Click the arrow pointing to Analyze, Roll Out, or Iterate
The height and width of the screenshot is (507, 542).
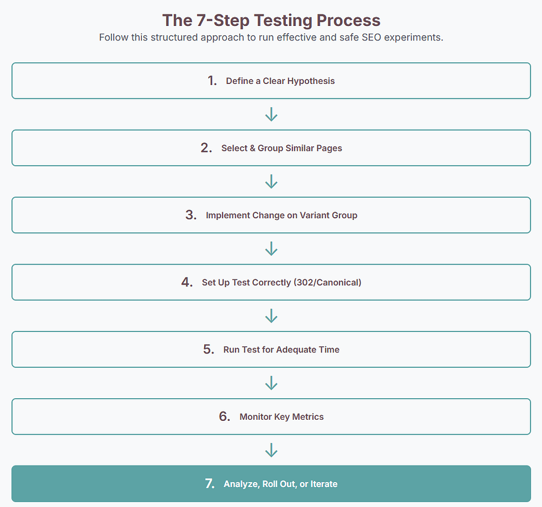coord(271,450)
